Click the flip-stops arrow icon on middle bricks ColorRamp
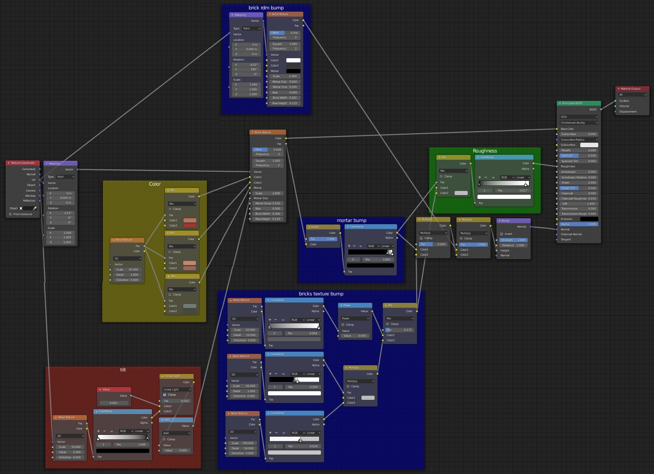654x474 pixels. (x=283, y=374)
